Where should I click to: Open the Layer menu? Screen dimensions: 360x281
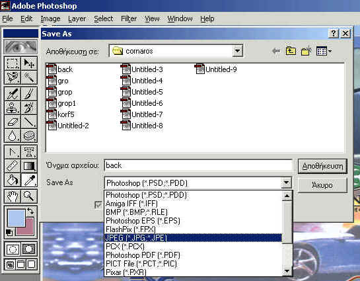click(77, 19)
